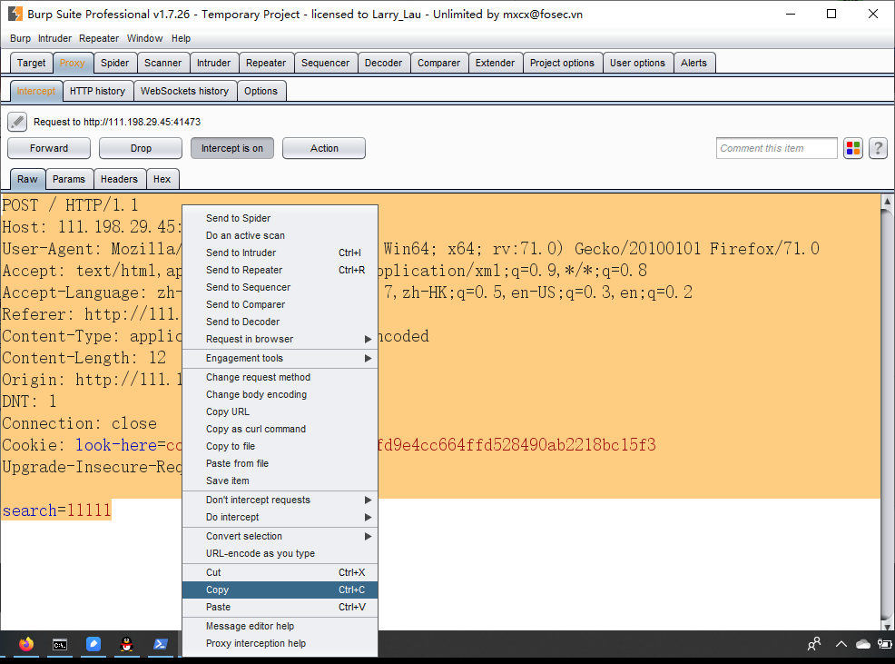The width and height of the screenshot is (895, 664).
Task: Select Send to Repeater
Action: pos(280,270)
